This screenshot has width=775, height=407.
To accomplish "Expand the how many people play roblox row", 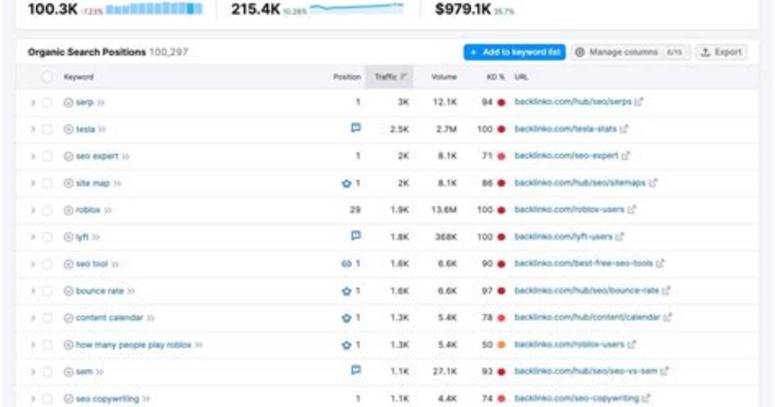I will [32, 345].
